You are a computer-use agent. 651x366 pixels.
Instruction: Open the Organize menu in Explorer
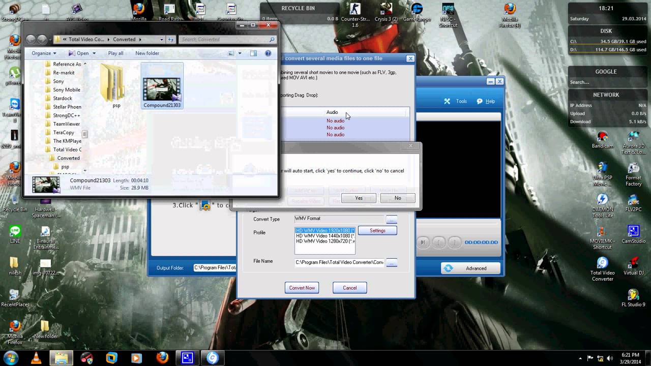(44, 53)
